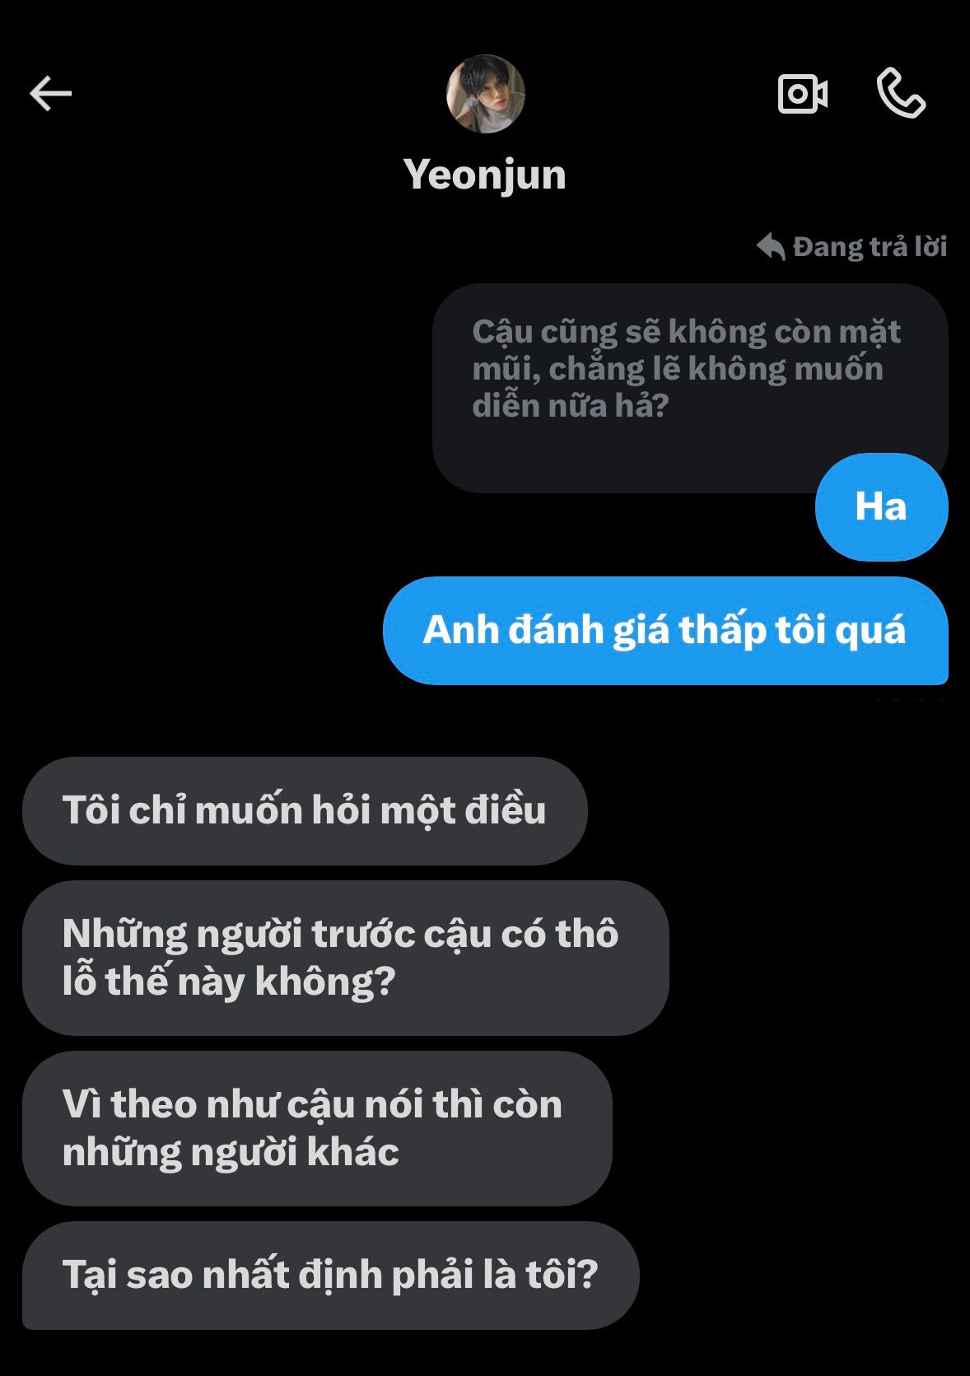Tap the message 'Những người trước cậu có thô lỗ'
This screenshot has width=970, height=1376.
(345, 958)
